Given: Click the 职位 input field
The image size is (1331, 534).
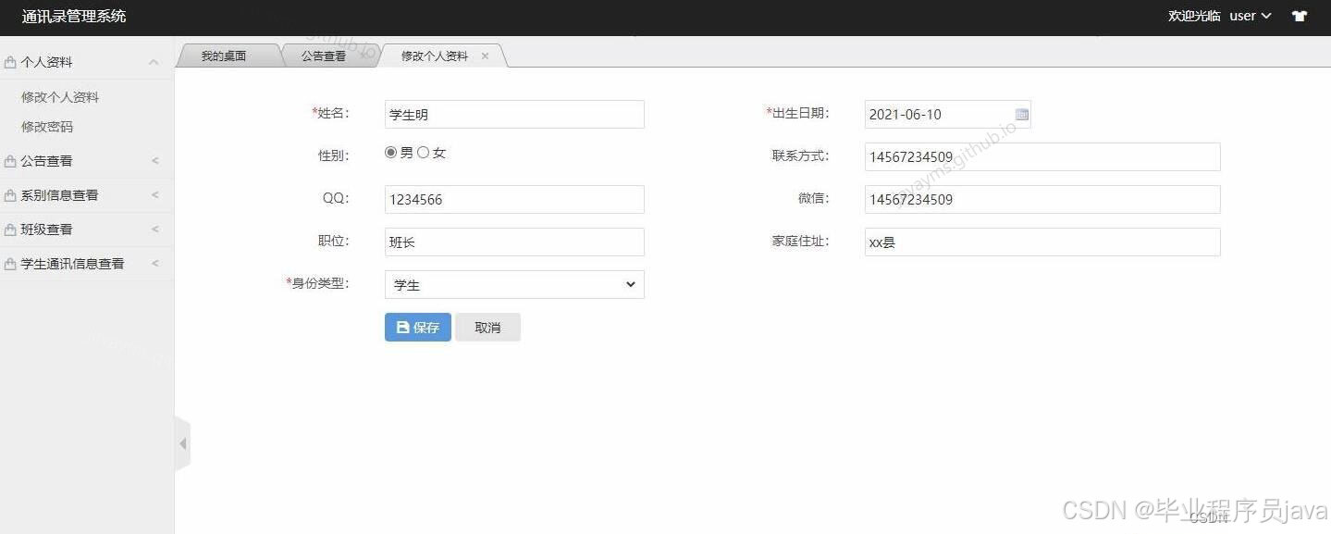Looking at the screenshot, I should click(514, 242).
